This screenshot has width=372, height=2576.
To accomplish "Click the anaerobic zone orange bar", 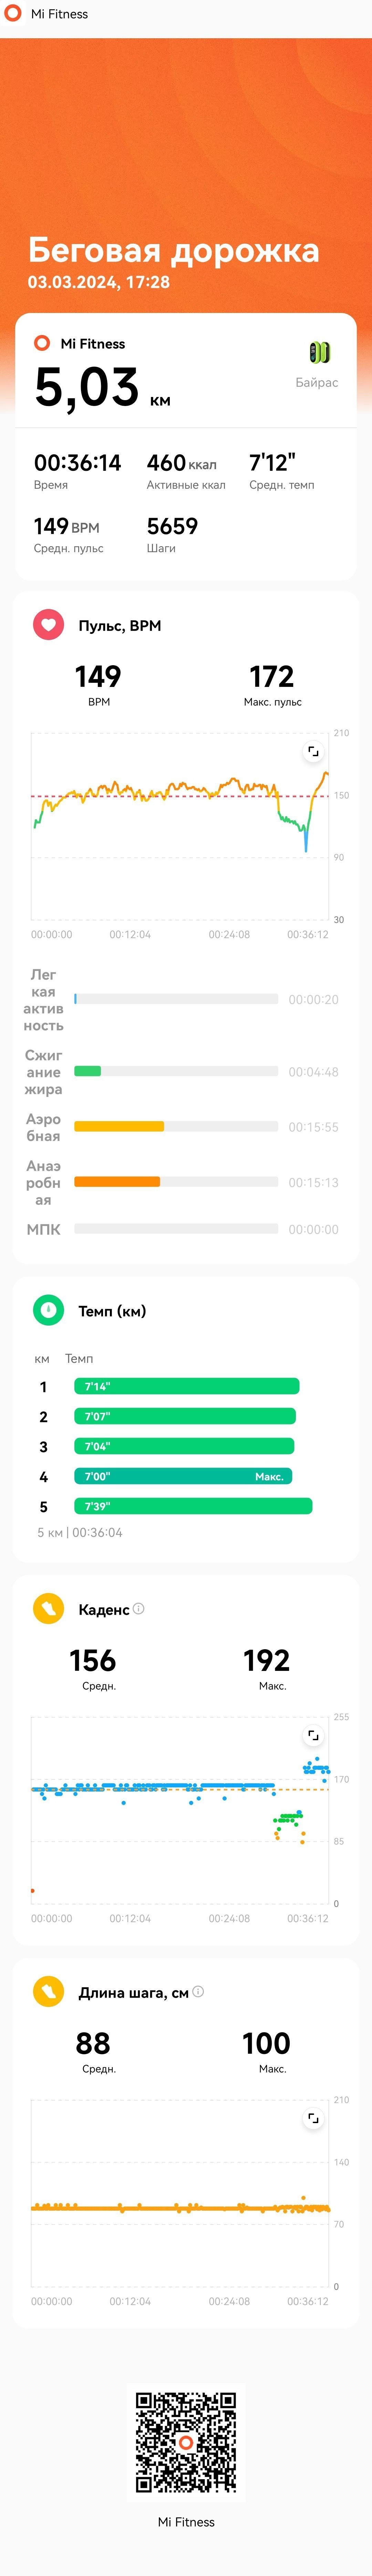I will tap(117, 1182).
